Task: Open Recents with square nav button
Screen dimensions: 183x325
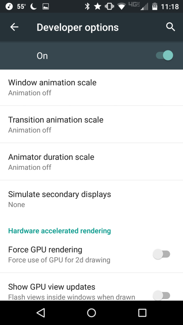Action: tap(142, 313)
